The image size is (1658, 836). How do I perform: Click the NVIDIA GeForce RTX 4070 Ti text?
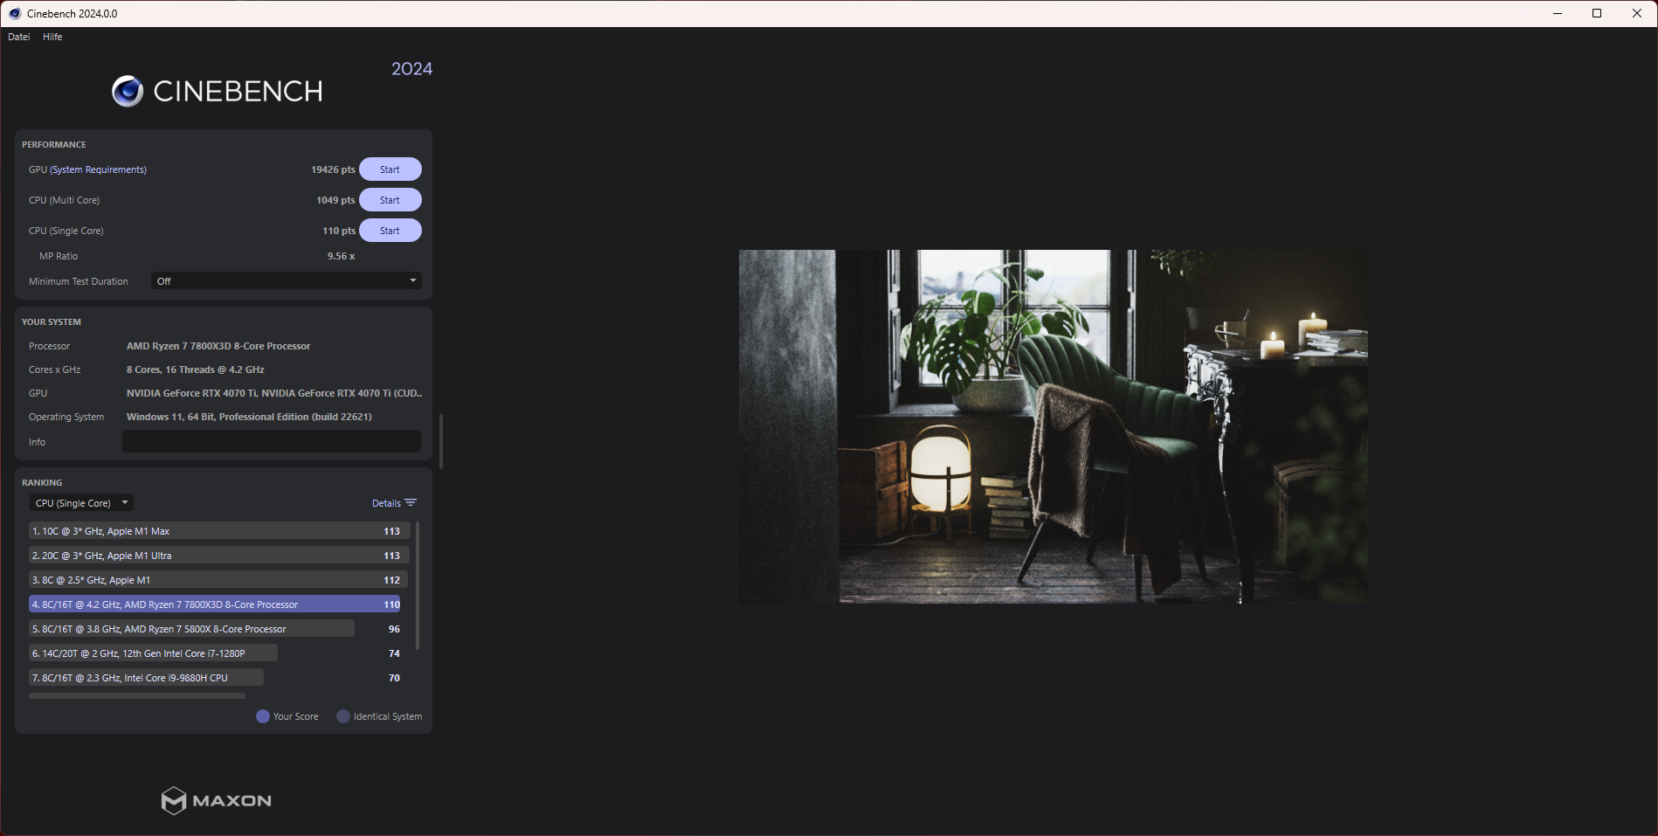pos(274,393)
